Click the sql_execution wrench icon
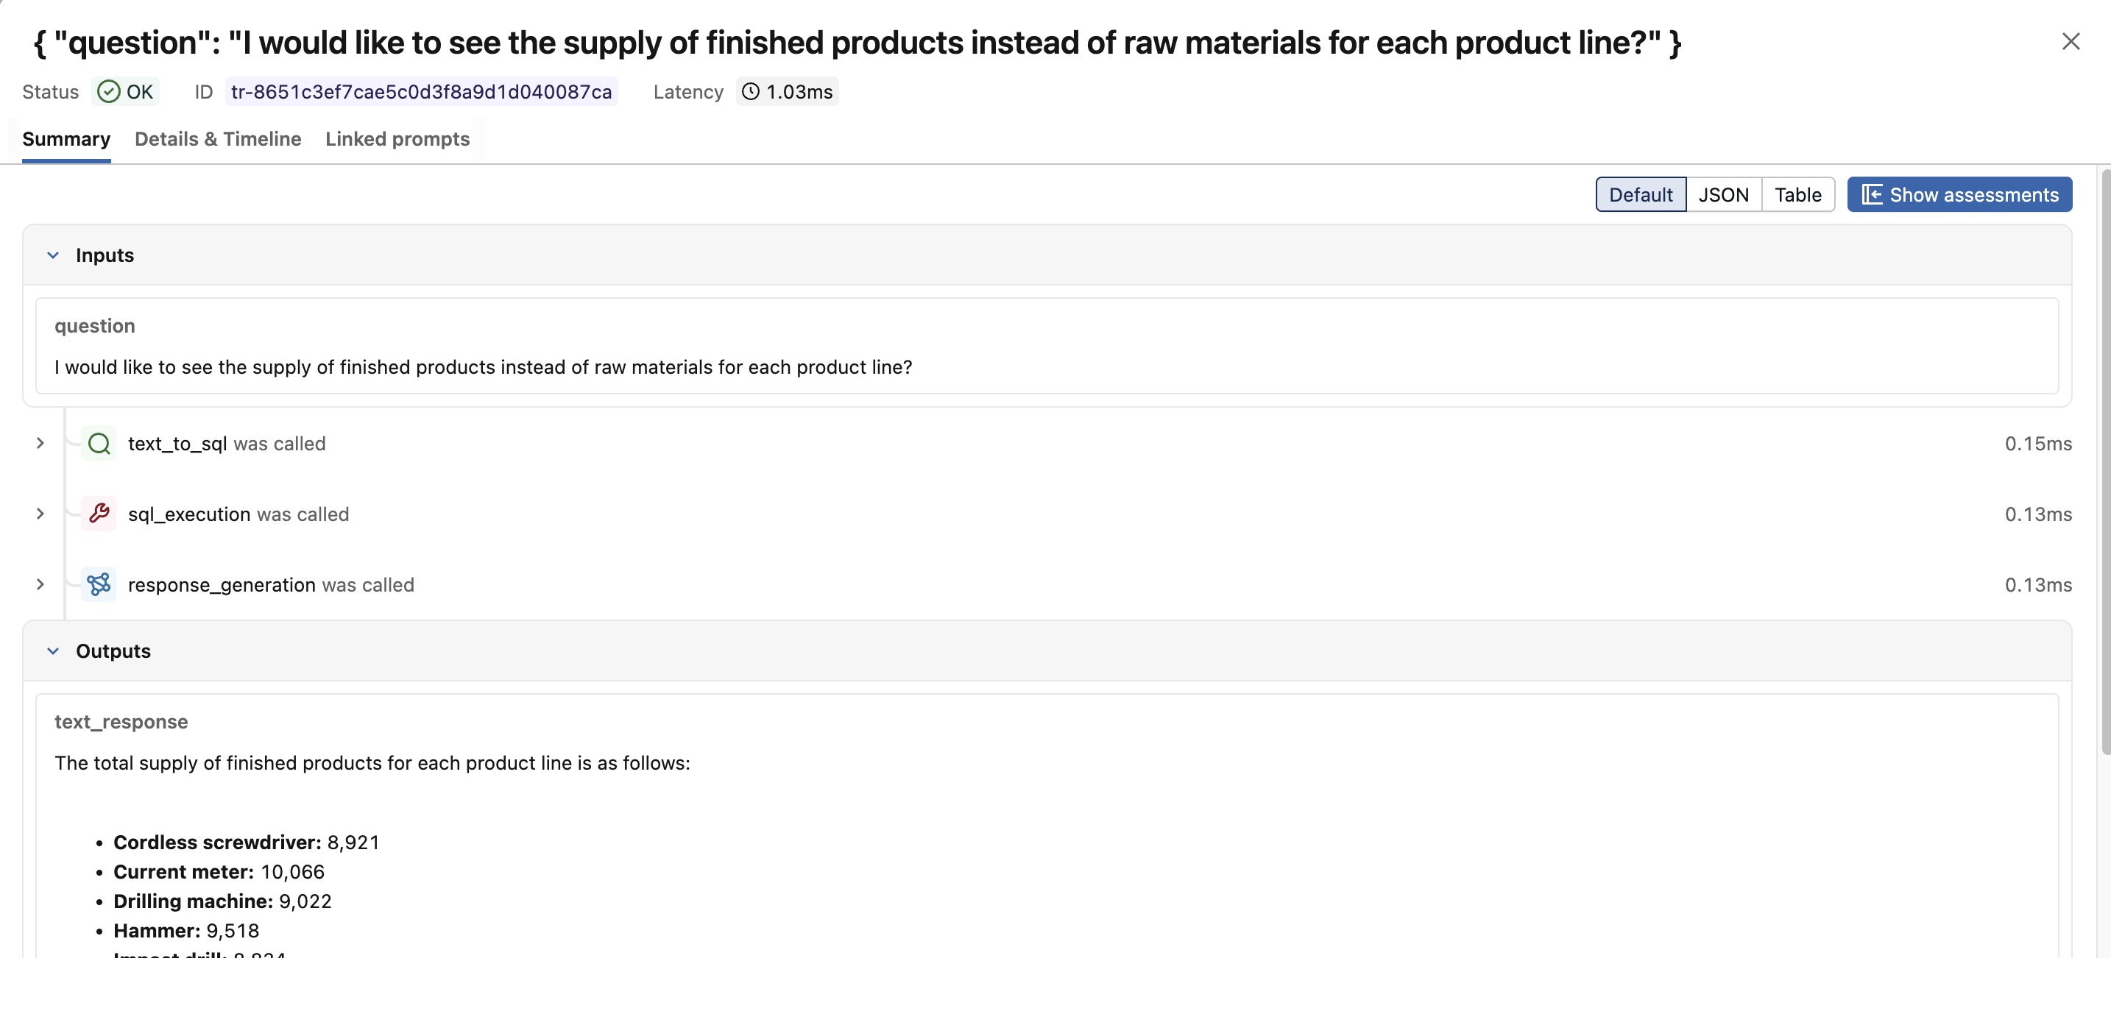Screen dimensions: 2111x1014 (99, 514)
